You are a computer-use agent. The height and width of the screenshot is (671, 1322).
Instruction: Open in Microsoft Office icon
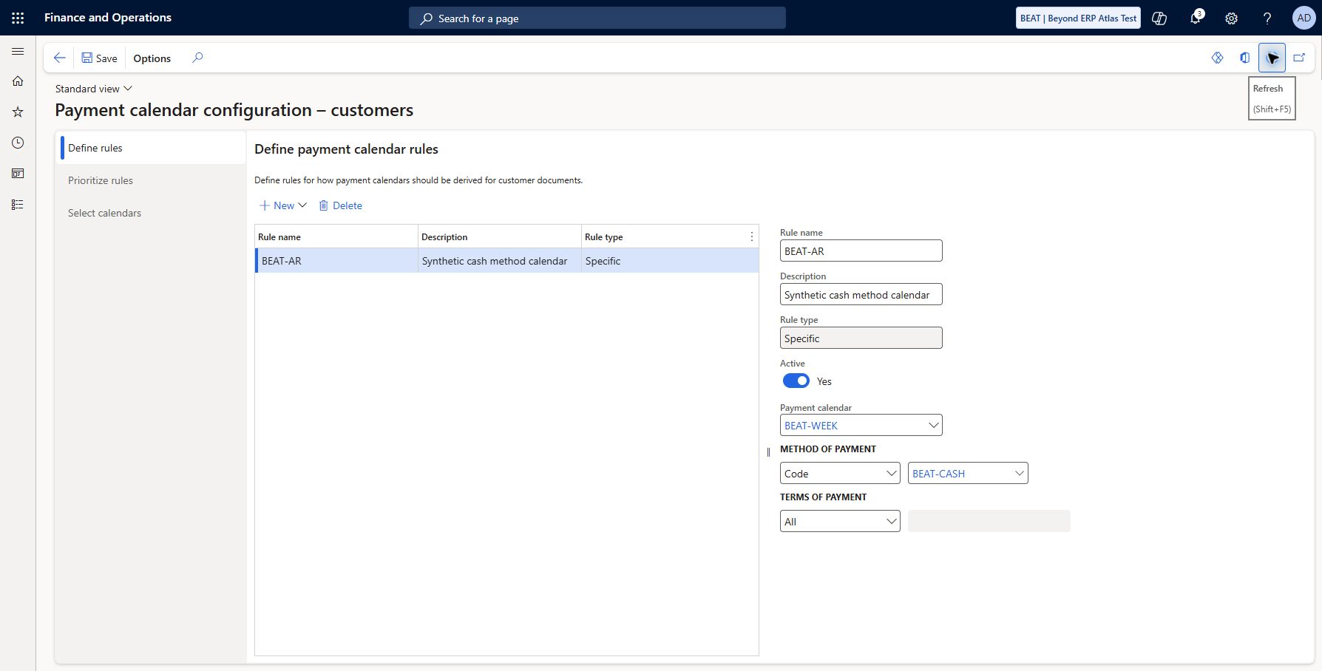1245,58
